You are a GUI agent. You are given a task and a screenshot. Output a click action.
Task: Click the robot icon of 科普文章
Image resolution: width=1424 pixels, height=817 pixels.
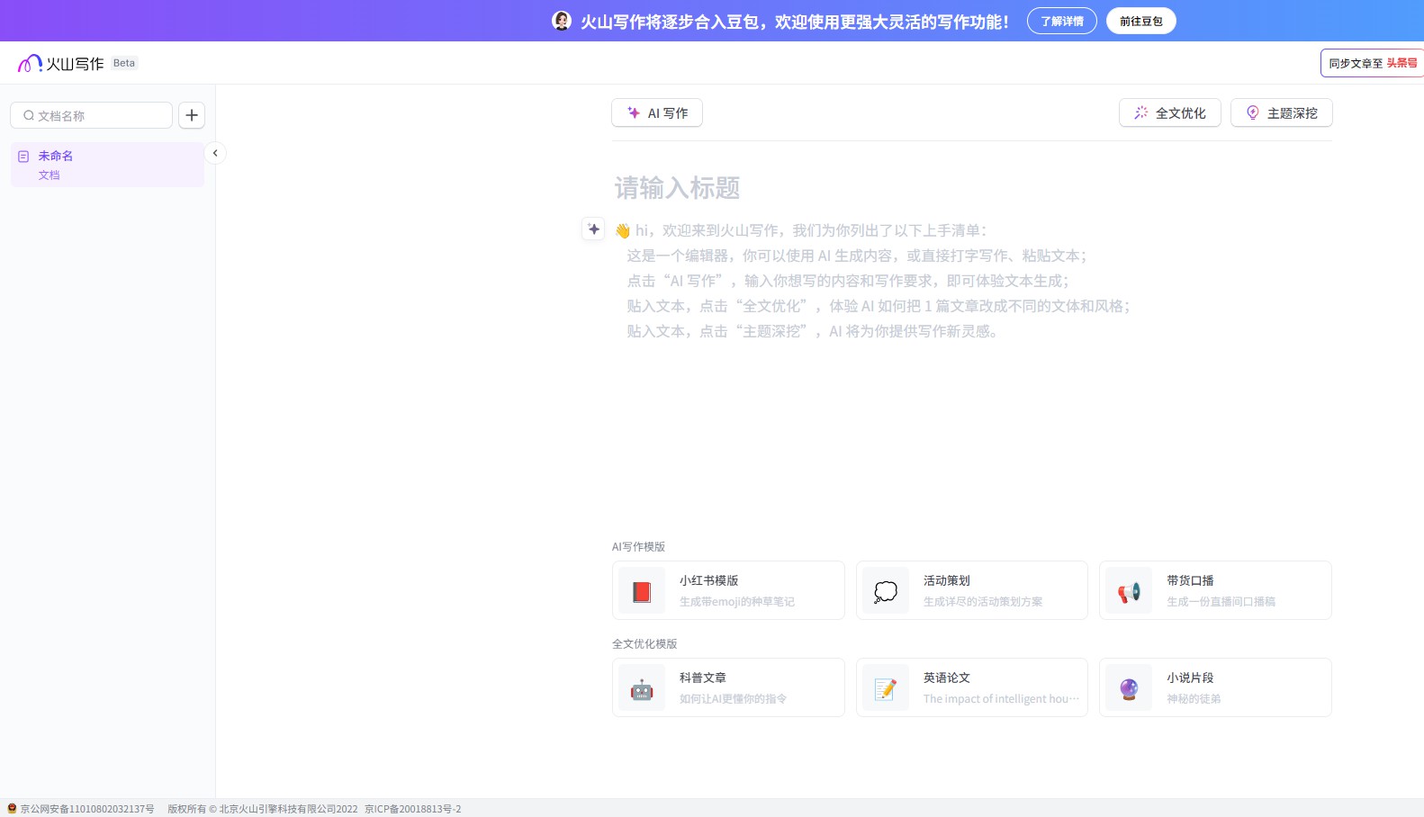642,688
